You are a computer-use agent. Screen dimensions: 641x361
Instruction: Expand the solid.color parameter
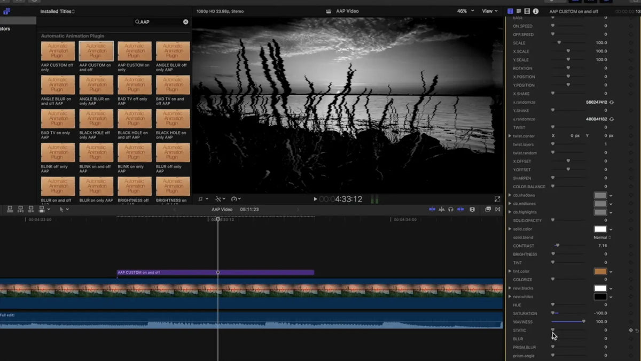tap(510, 229)
